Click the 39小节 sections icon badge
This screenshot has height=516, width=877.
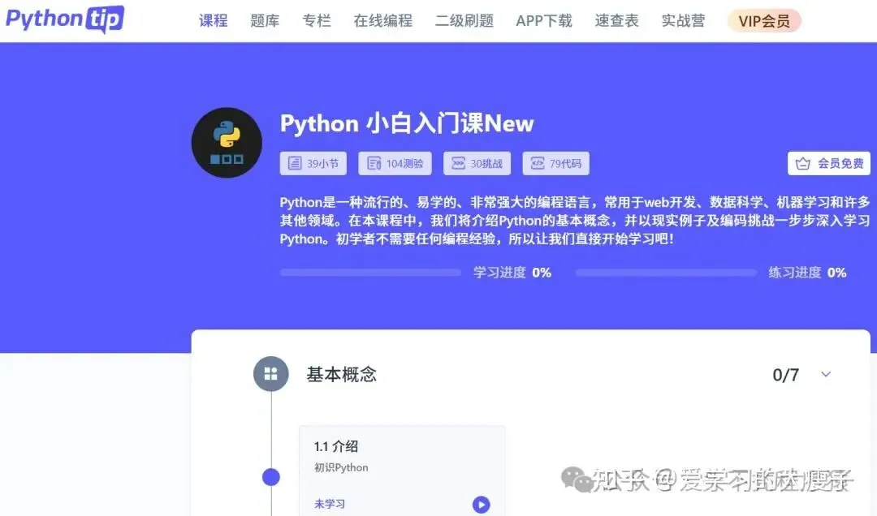[313, 163]
